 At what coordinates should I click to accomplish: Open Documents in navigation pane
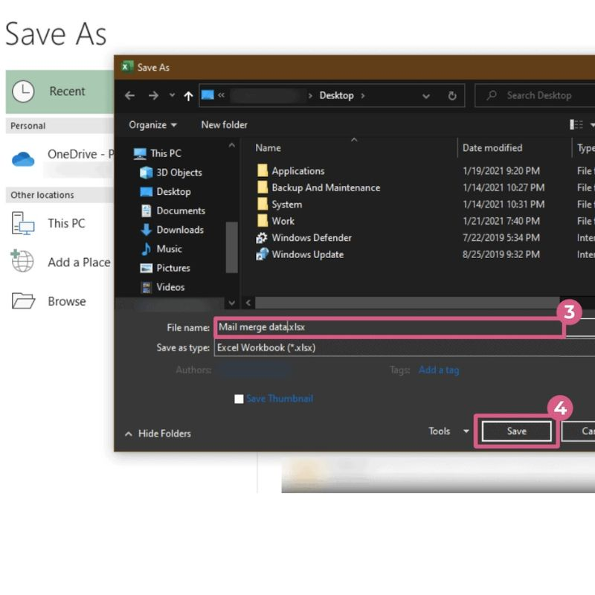pyautogui.click(x=173, y=210)
